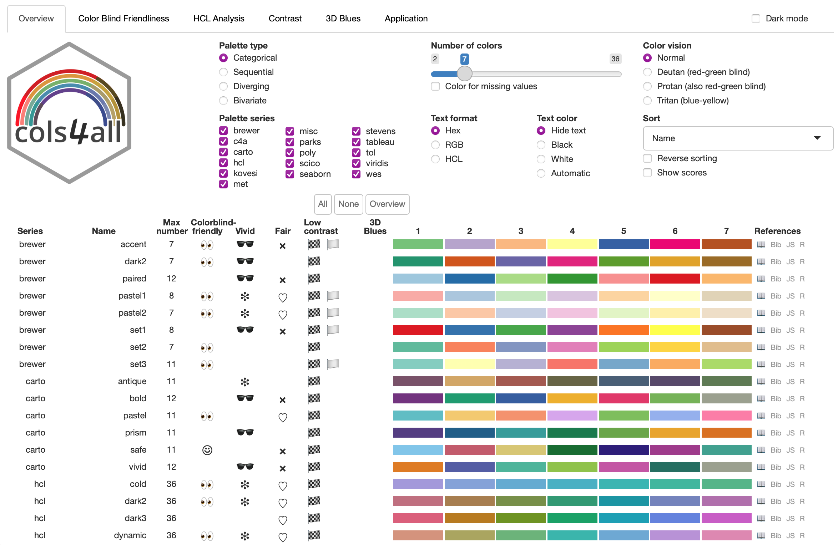
Task: Click the x fair icon for carto bold
Action: click(x=283, y=400)
